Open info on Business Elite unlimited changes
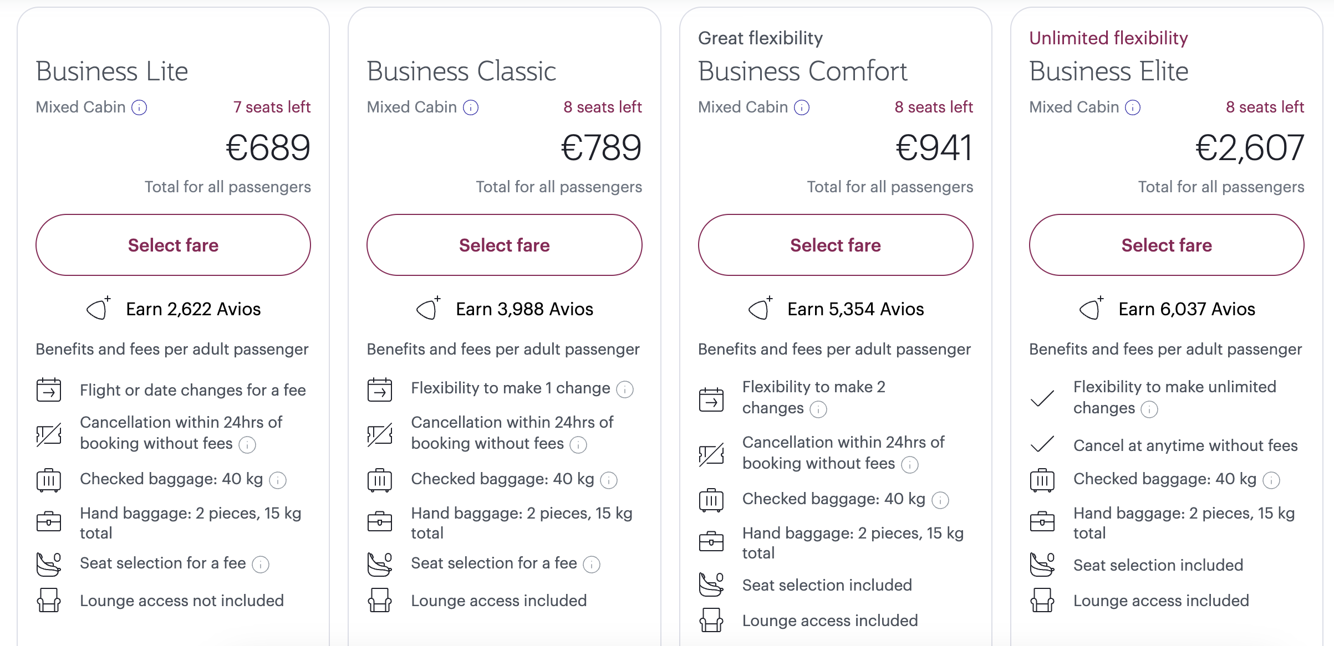Viewport: 1334px width, 646px height. pyautogui.click(x=1149, y=409)
